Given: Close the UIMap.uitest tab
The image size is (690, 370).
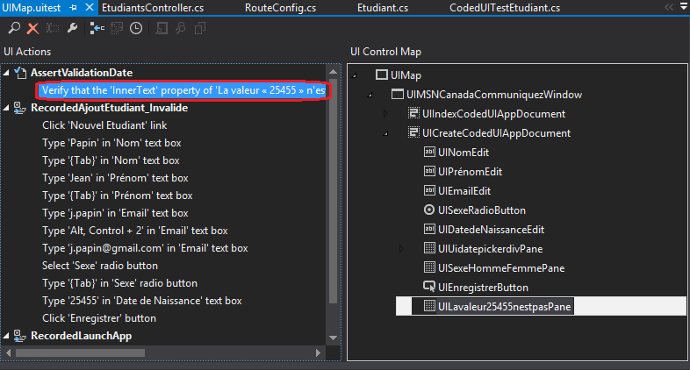Looking at the screenshot, I should click(x=89, y=8).
